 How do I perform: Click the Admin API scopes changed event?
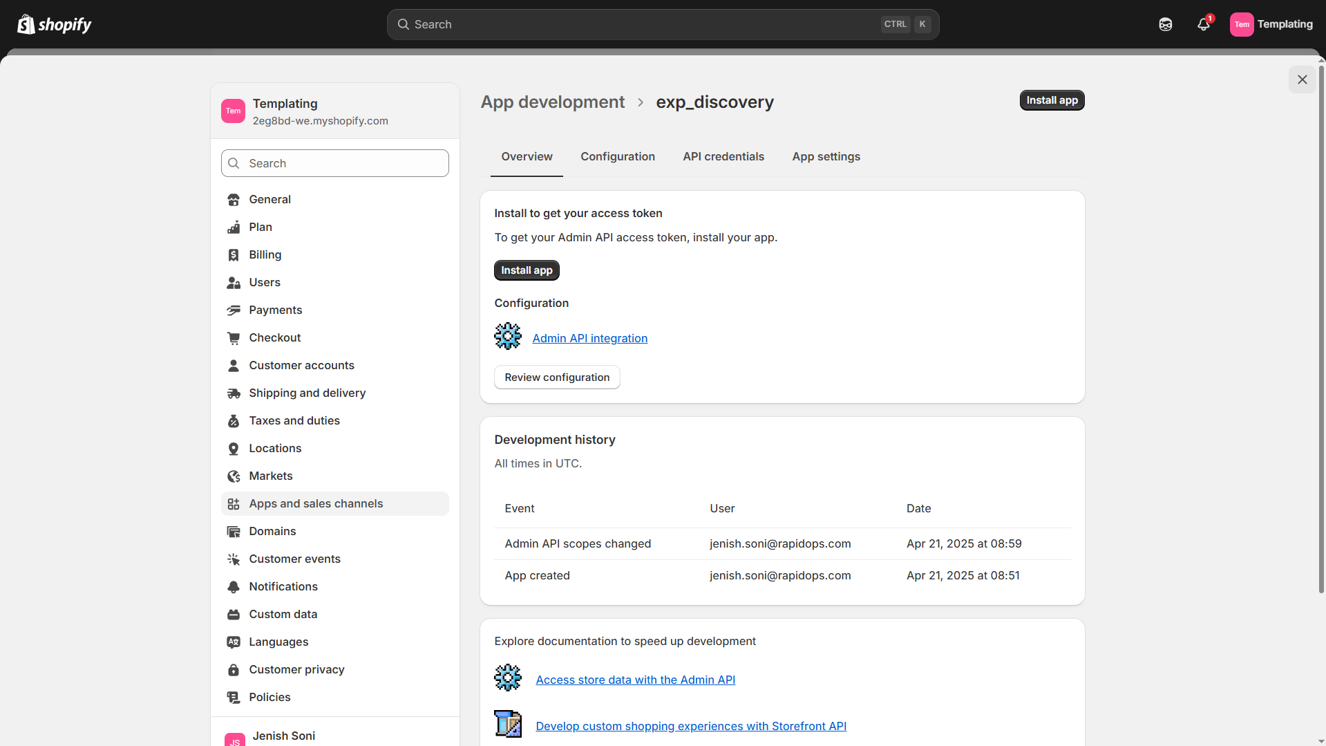[x=578, y=544]
